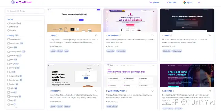The width and height of the screenshot is (221, 111).
Task: Check the seo category
Action: coord(9,101)
